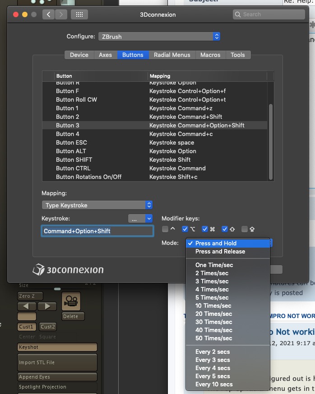
Task: Choose 5 Times/sec repeat mode
Action: point(228,297)
